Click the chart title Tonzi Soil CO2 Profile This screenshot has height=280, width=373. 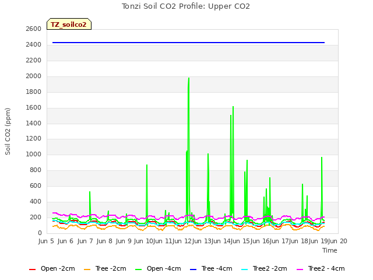pos(186,6)
